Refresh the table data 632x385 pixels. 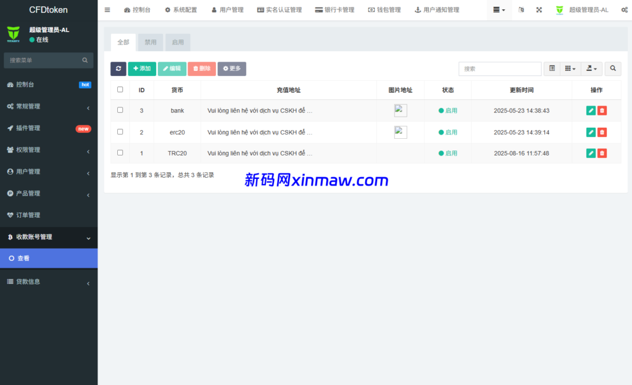[x=118, y=68]
